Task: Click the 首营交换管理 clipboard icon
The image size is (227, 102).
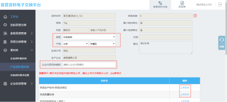Action: pyautogui.click(x=5, y=42)
